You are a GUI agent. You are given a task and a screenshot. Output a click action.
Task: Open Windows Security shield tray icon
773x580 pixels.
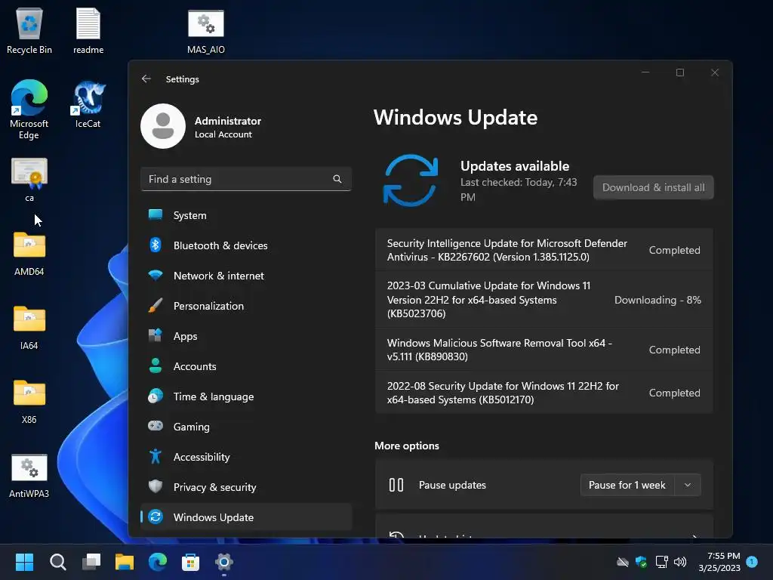tap(641, 562)
